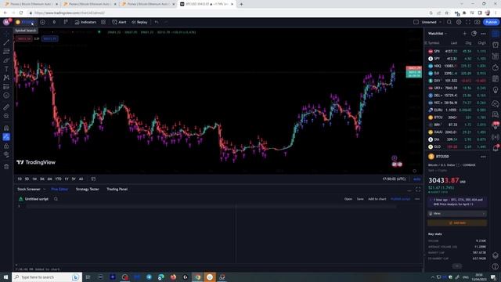501x282 pixels.
Task: Open the Watchlist three-dot menu
Action: [x=483, y=33]
